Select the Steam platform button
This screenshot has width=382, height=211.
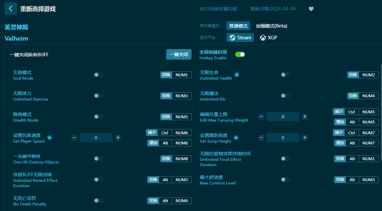point(240,37)
